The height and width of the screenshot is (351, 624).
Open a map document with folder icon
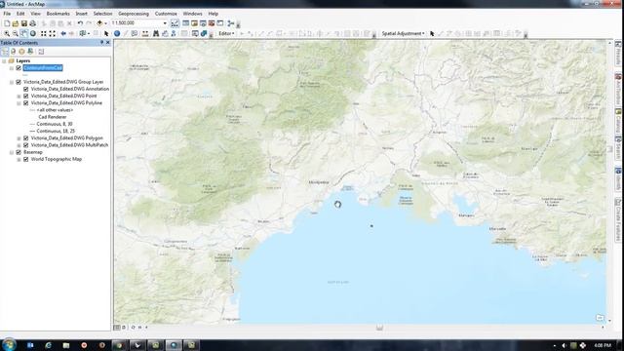coord(16,23)
